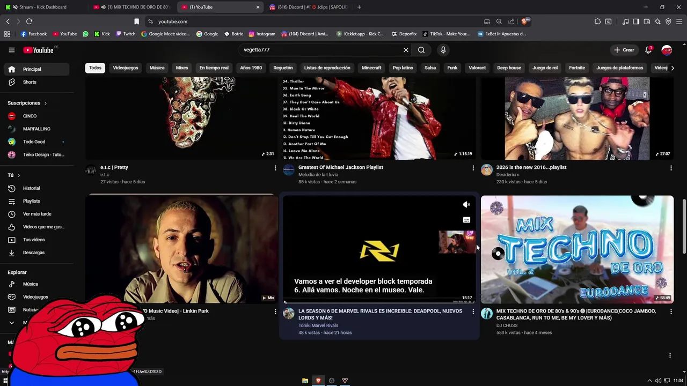
Task: Open File Explorer in the taskbar
Action: coord(305,381)
